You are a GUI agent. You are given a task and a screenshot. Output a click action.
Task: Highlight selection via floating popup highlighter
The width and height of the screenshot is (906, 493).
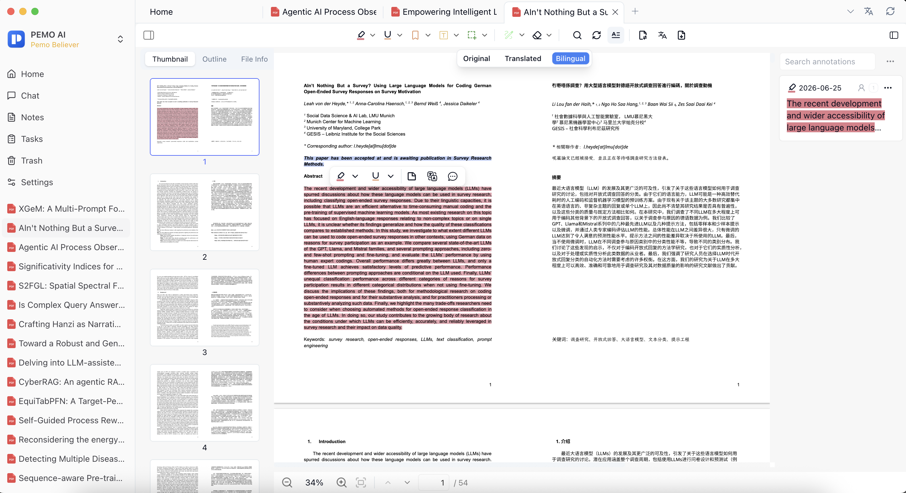(340, 176)
